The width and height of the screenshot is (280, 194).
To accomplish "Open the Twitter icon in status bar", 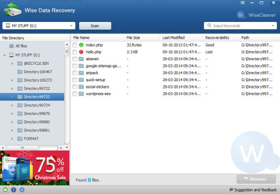I will 22,190.
